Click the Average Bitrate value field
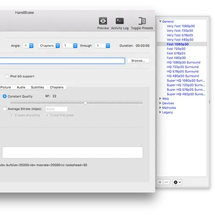Viewport: 215px width, 215px height. click(x=56, y=109)
